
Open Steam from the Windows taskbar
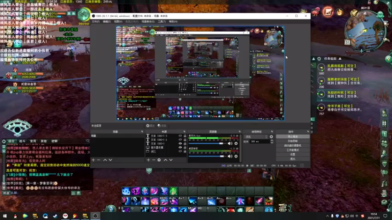pyautogui.click(x=55, y=216)
